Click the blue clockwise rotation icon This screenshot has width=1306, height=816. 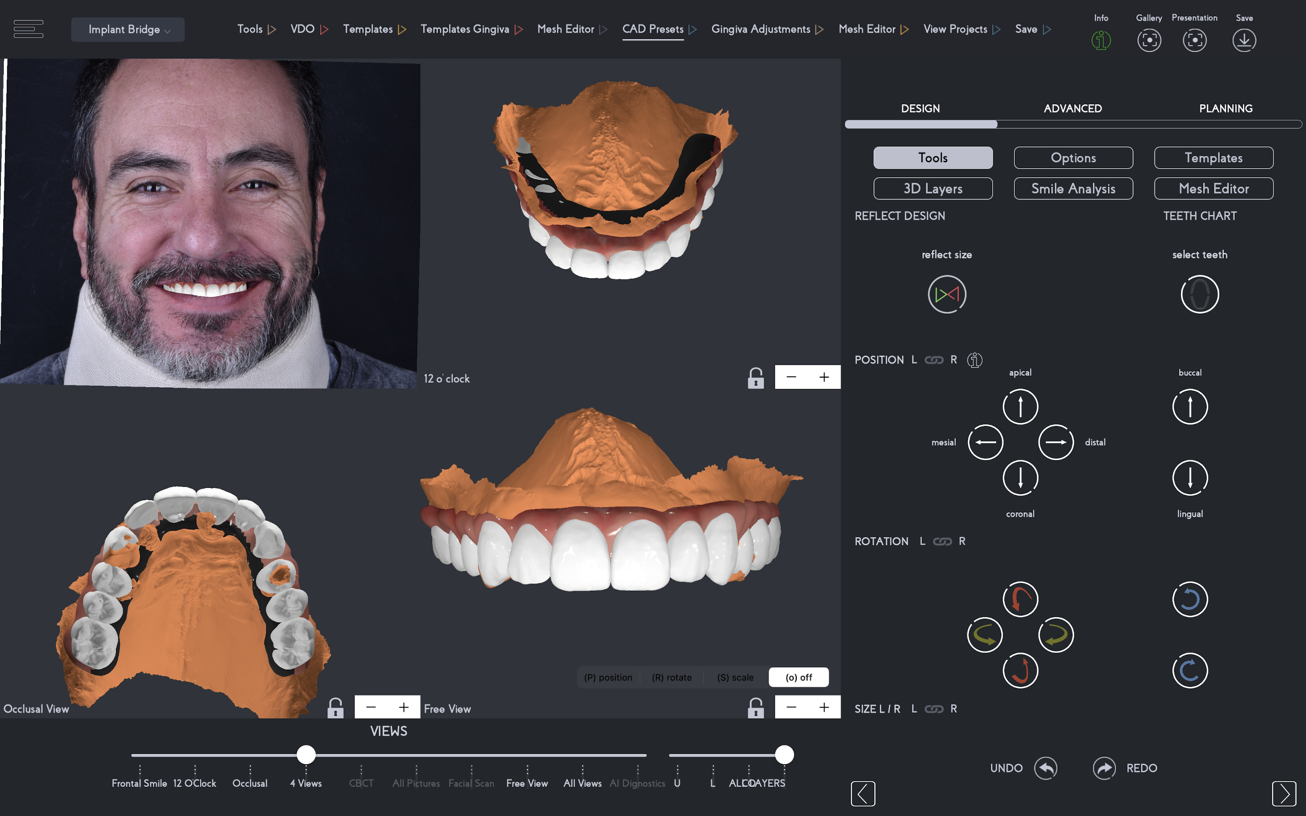pos(1189,670)
